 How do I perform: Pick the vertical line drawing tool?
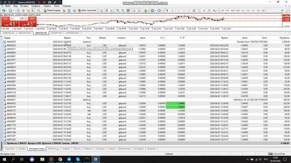[179, 10]
